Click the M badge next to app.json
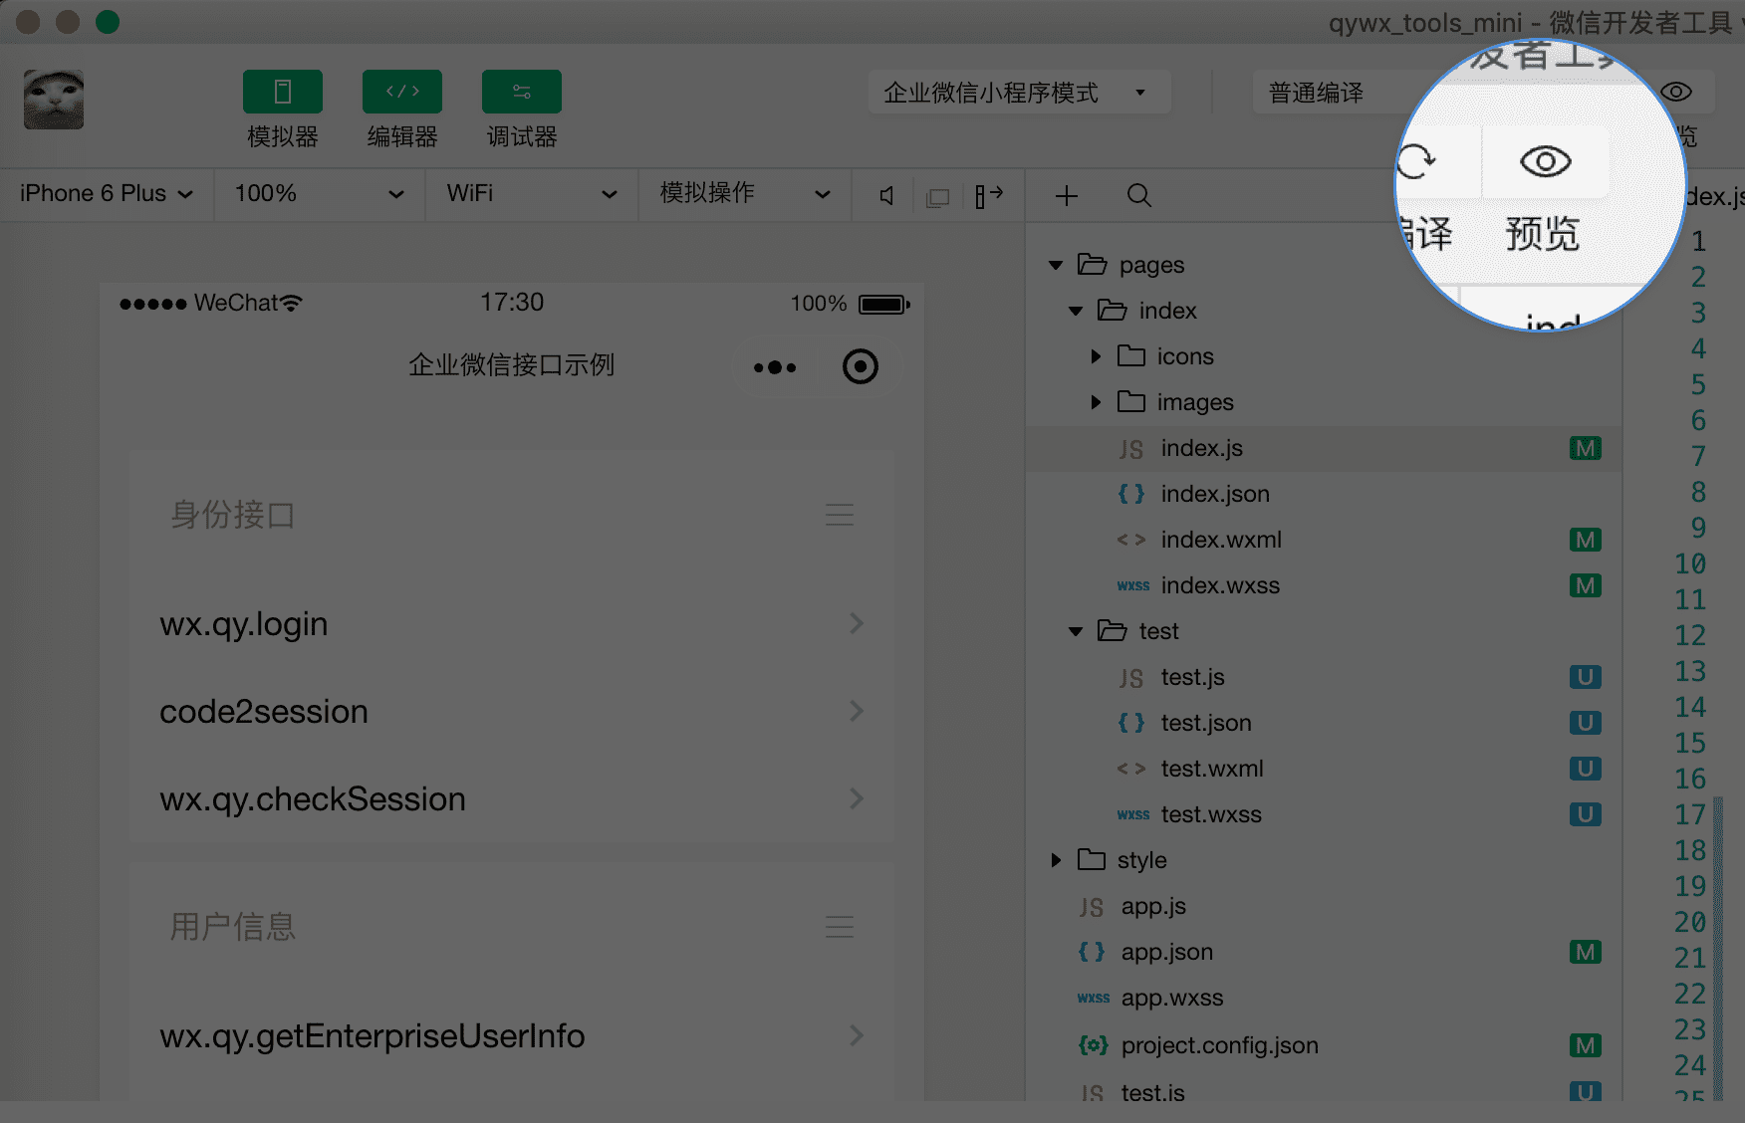 [1585, 952]
